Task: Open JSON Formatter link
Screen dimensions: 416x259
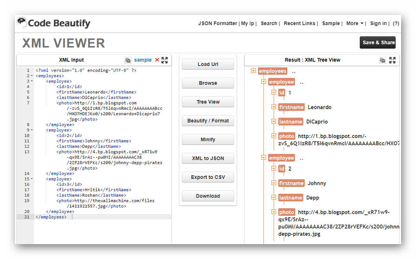Action: [x=218, y=23]
